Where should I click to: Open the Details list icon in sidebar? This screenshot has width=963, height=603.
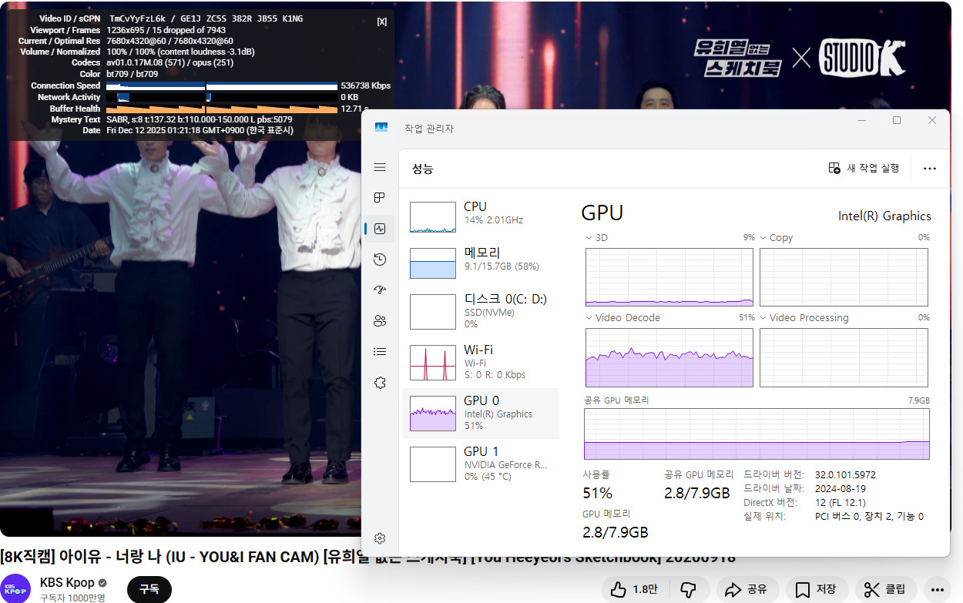pyautogui.click(x=379, y=352)
